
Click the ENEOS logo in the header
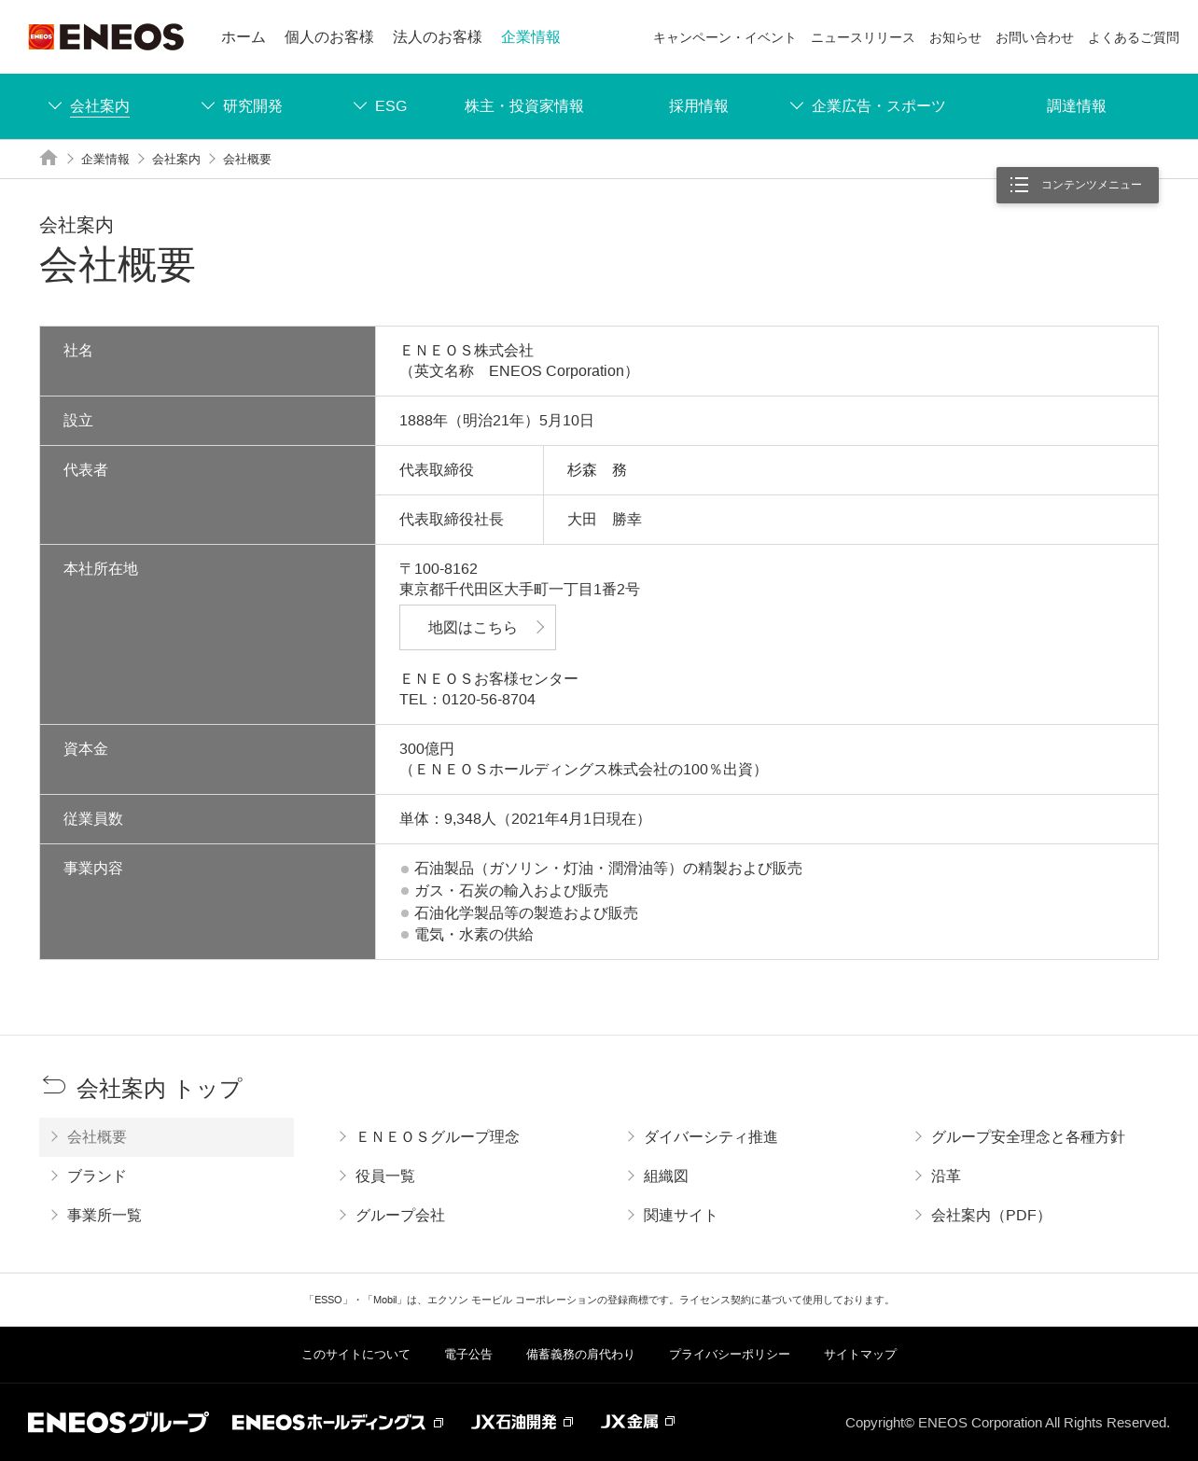coord(106,37)
